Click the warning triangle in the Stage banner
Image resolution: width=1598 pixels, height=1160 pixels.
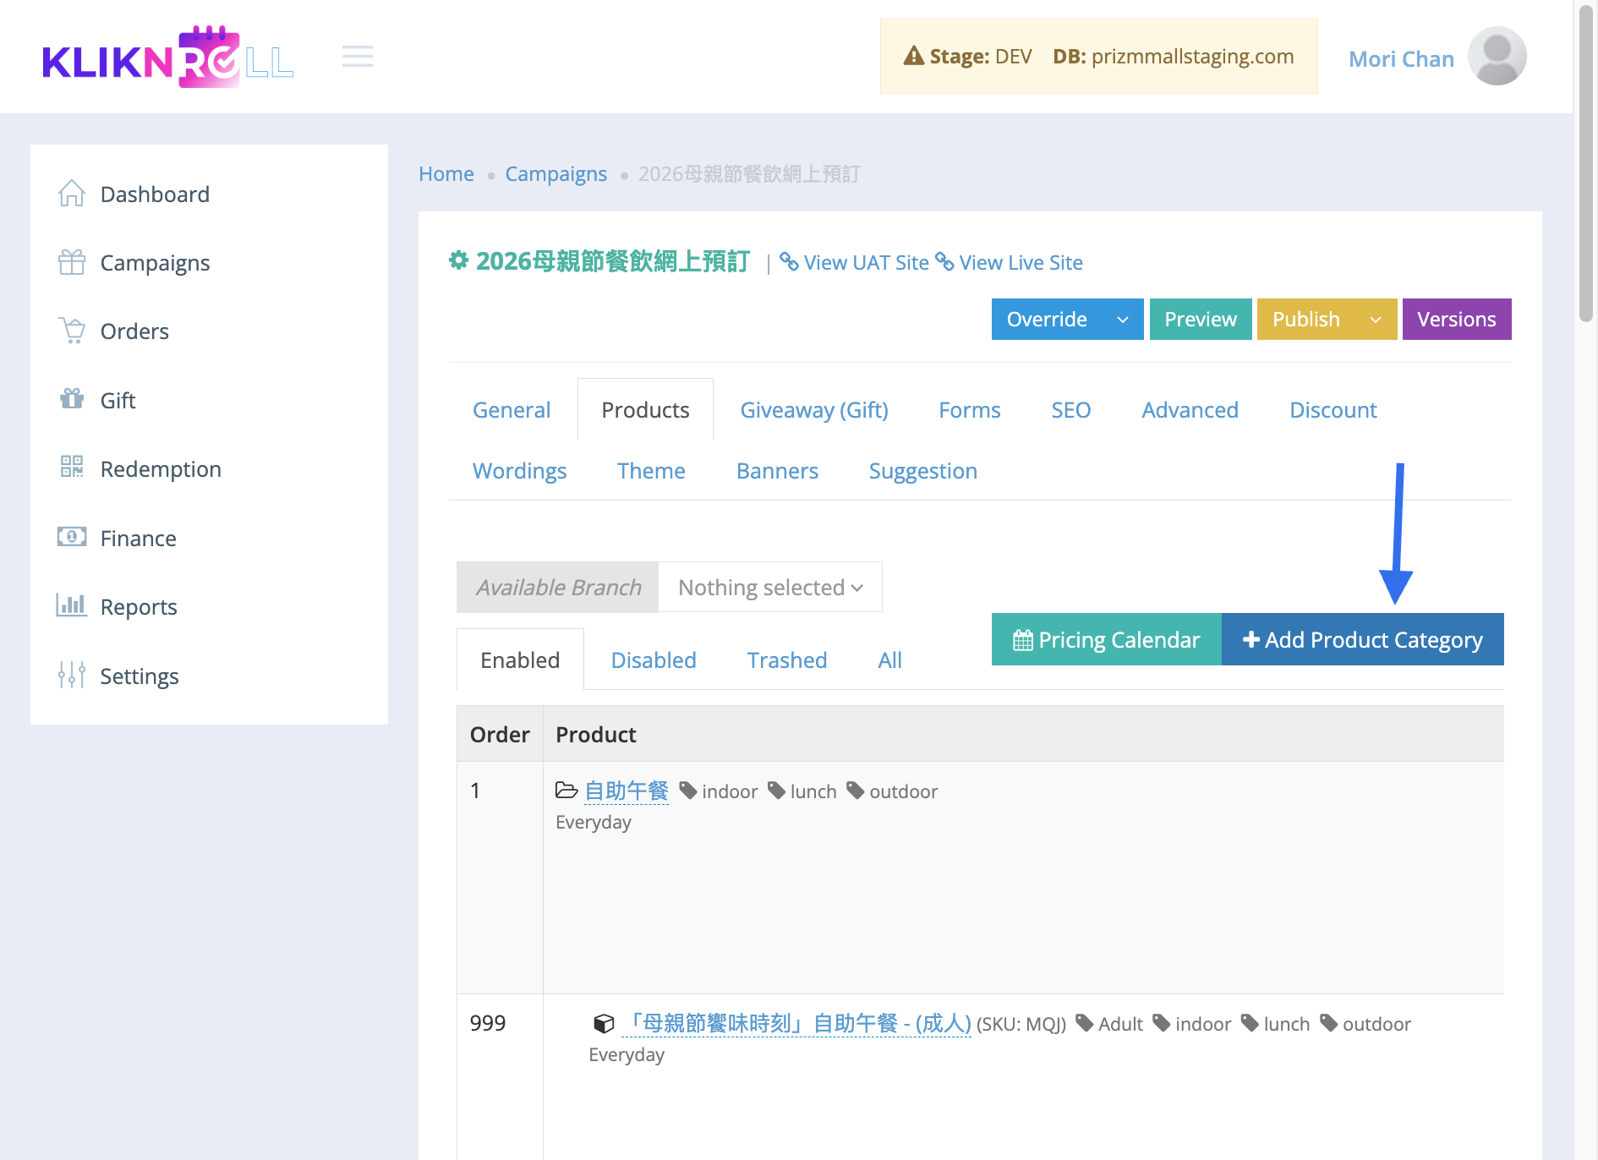914,57
